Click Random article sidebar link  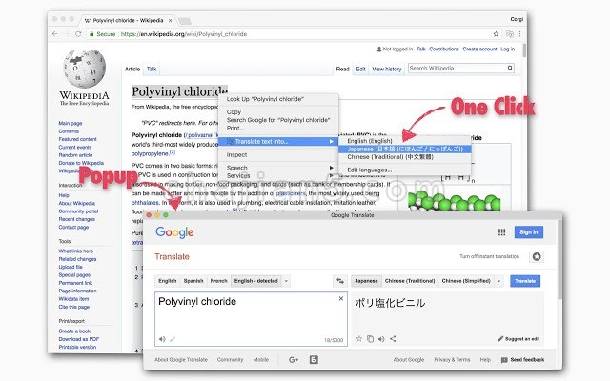[75, 155]
